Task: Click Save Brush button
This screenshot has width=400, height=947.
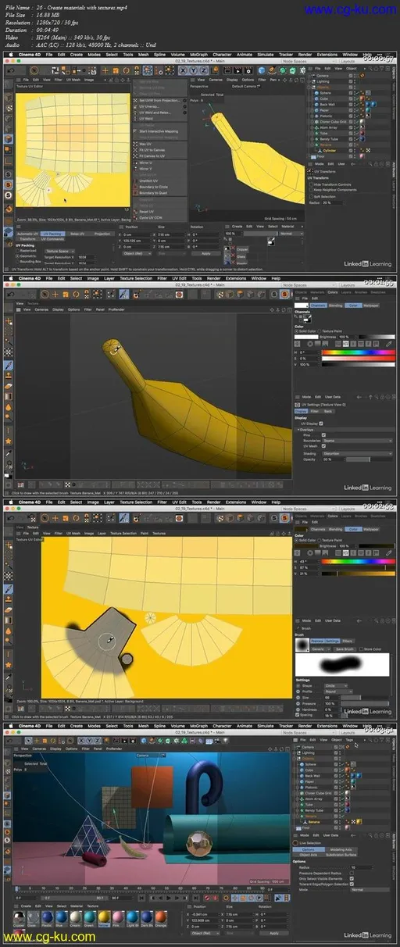Action: (345, 649)
